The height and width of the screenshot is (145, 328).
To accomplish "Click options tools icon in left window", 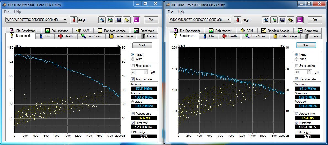I will (127, 20).
